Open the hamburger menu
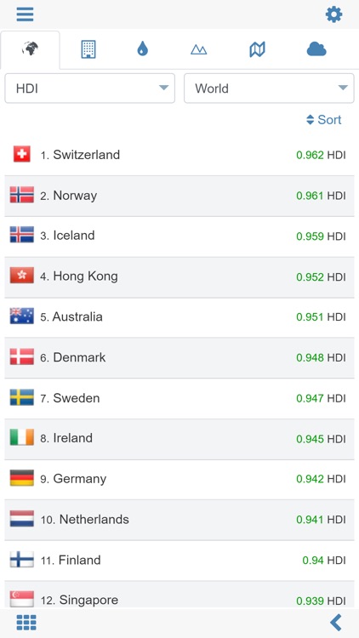This screenshot has height=638, width=359. tap(25, 14)
